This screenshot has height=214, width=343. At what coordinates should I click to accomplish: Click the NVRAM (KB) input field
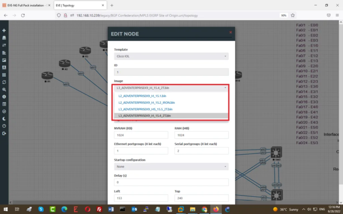tap(140, 135)
